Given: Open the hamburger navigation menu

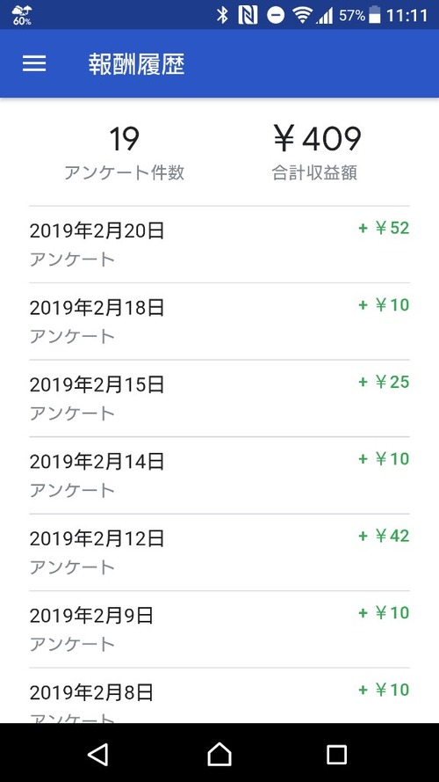Looking at the screenshot, I should pos(34,63).
